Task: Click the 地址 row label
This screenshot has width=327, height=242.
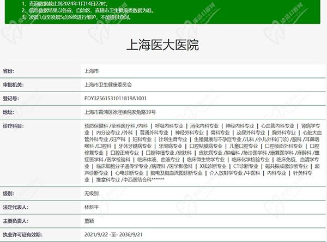Action: point(9,112)
